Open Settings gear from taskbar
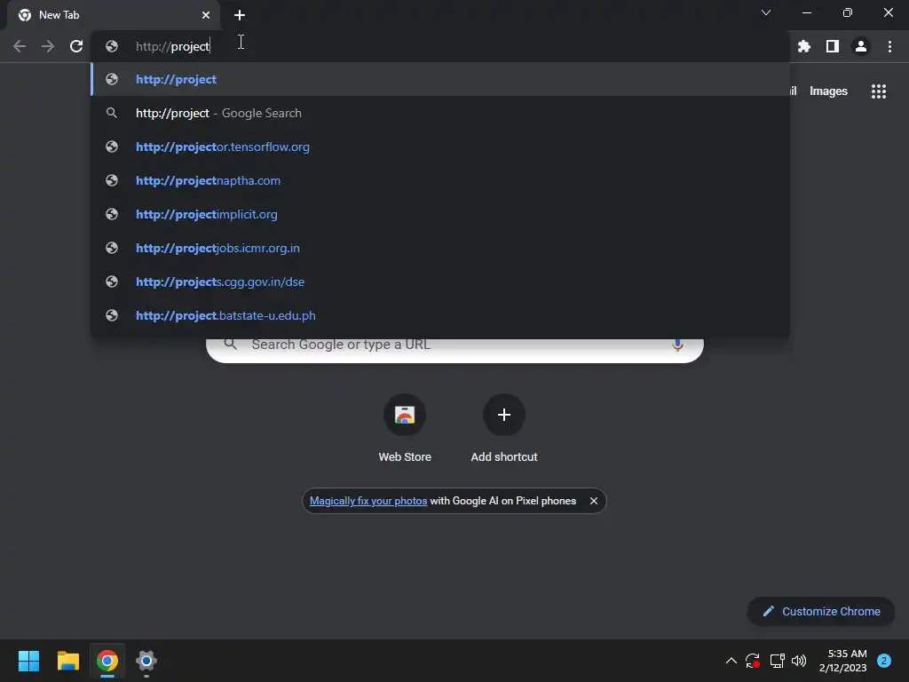 (146, 661)
